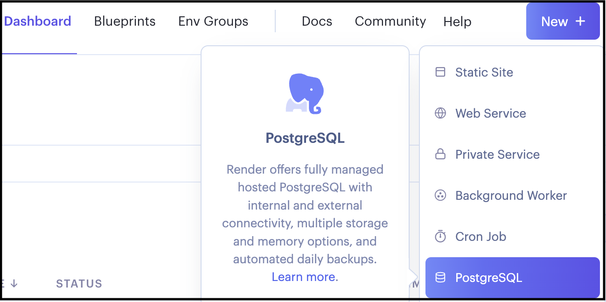
Task: Click the Web Service globe icon
Action: click(x=440, y=113)
